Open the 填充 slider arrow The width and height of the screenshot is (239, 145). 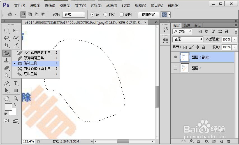coord(234,47)
